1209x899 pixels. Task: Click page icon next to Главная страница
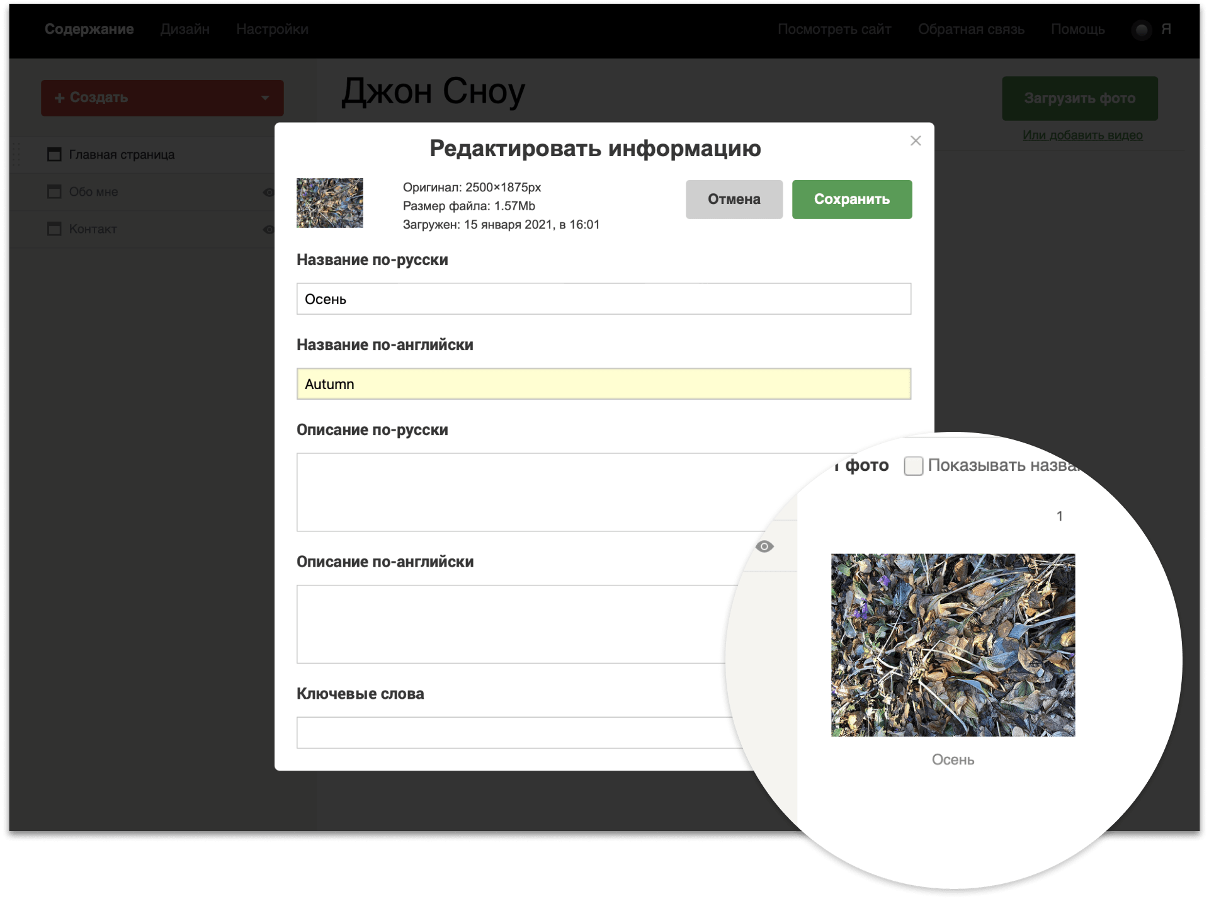click(55, 154)
